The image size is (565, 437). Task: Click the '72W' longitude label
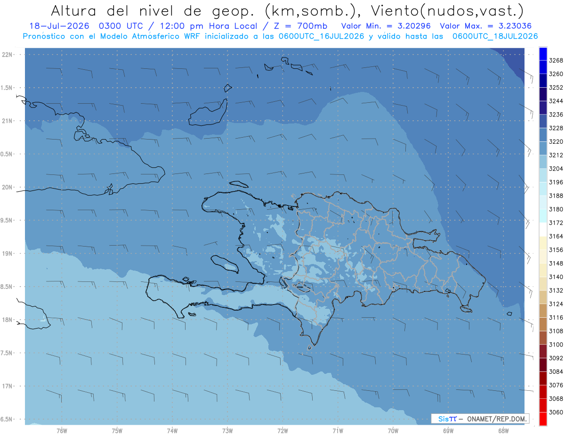point(282,431)
